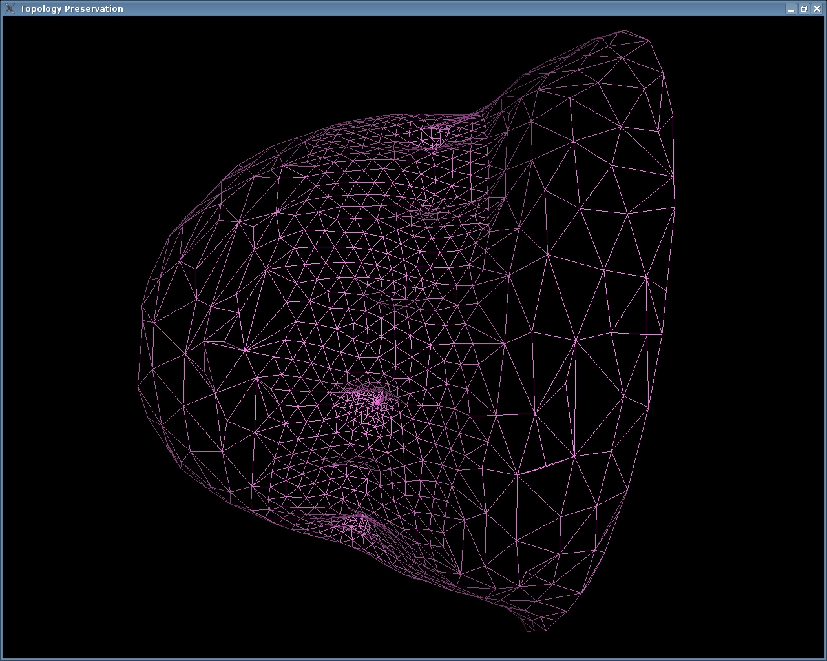Viewport: 827px width, 661px height.
Task: Click the 'Topology Preservation' title text
Action: pyautogui.click(x=71, y=8)
